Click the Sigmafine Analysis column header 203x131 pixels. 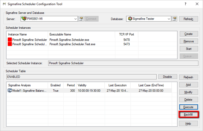coord(27,85)
